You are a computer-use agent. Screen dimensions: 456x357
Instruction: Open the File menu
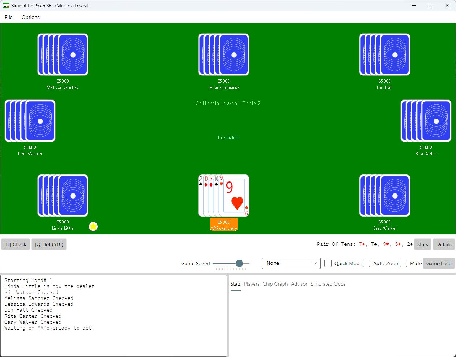pyautogui.click(x=9, y=17)
